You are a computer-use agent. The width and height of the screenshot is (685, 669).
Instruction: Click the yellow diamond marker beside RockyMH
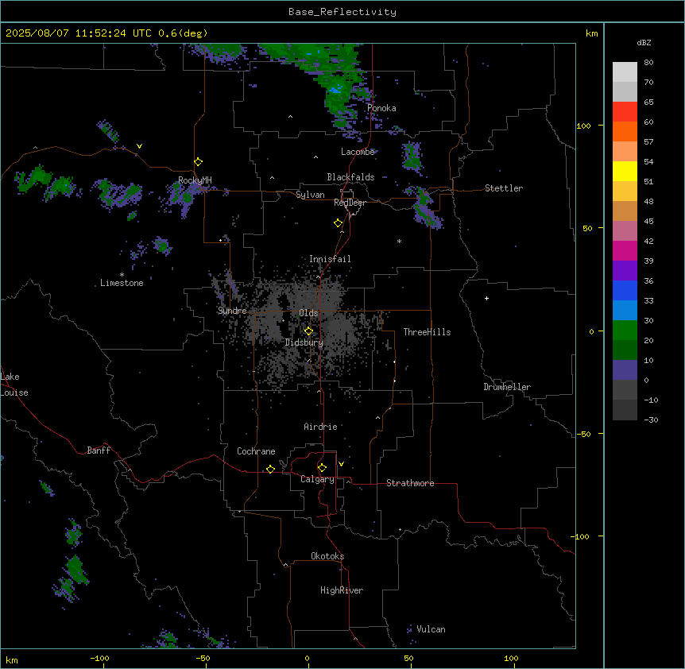(199, 162)
